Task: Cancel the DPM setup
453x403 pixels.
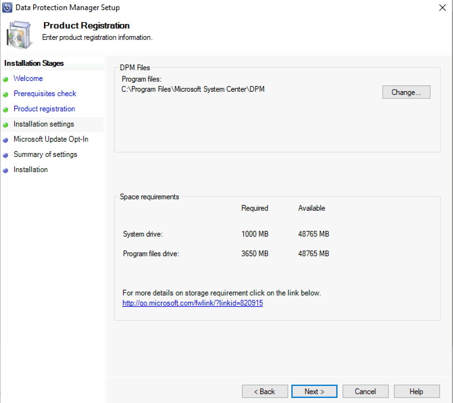Action: click(365, 391)
